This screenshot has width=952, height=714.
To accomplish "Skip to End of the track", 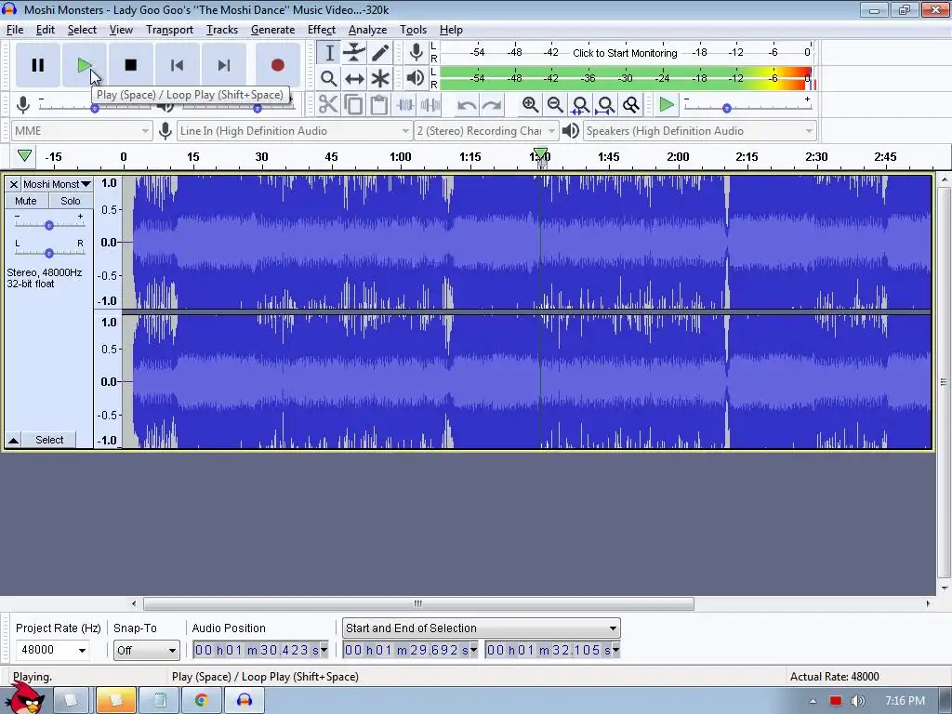I will tap(224, 65).
